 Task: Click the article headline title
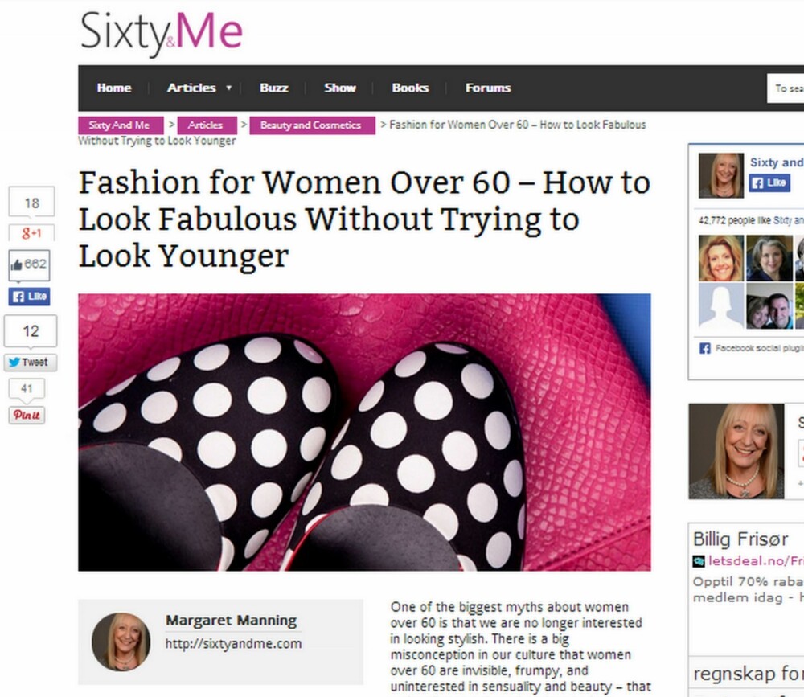[364, 219]
